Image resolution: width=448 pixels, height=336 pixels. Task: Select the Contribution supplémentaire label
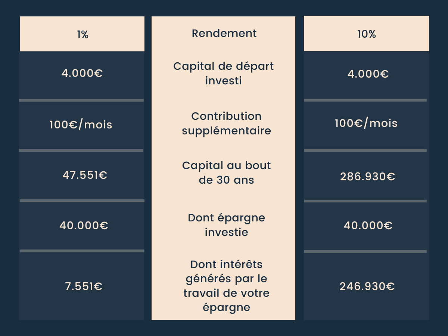226,124
